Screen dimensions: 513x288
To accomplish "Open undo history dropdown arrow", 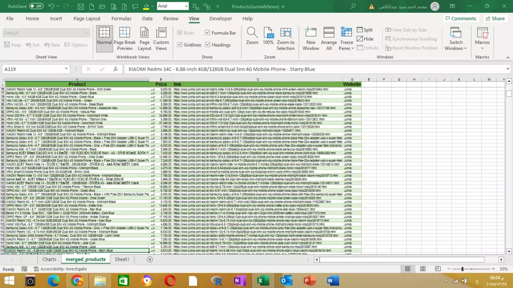I will click(x=58, y=6).
